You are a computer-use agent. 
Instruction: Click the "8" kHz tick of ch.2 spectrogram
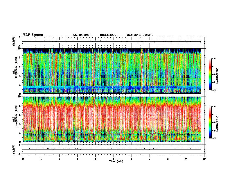(x=20, y=106)
